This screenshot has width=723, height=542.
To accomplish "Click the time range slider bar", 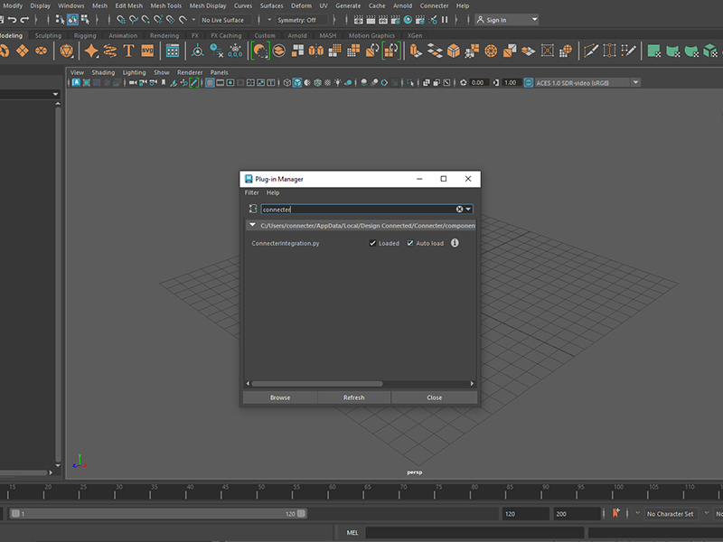I will tap(157, 513).
